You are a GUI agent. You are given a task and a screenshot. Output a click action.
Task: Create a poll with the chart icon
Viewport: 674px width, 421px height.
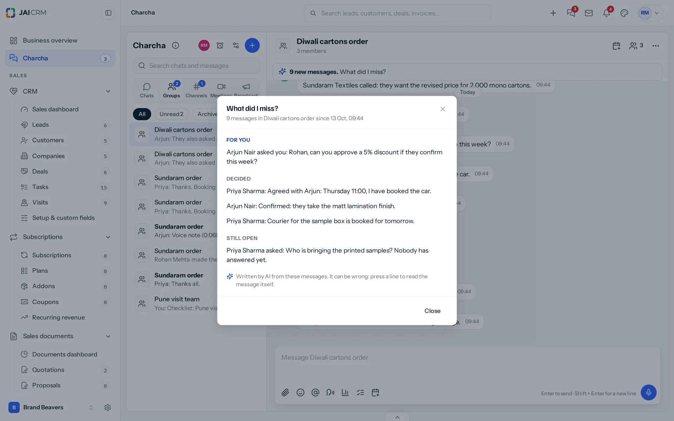point(345,393)
